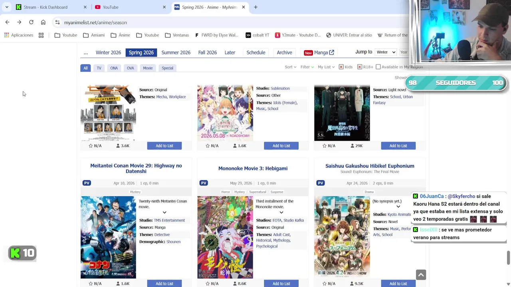Select the Winter 2026 season tab
The width and height of the screenshot is (511, 287).
click(x=108, y=53)
